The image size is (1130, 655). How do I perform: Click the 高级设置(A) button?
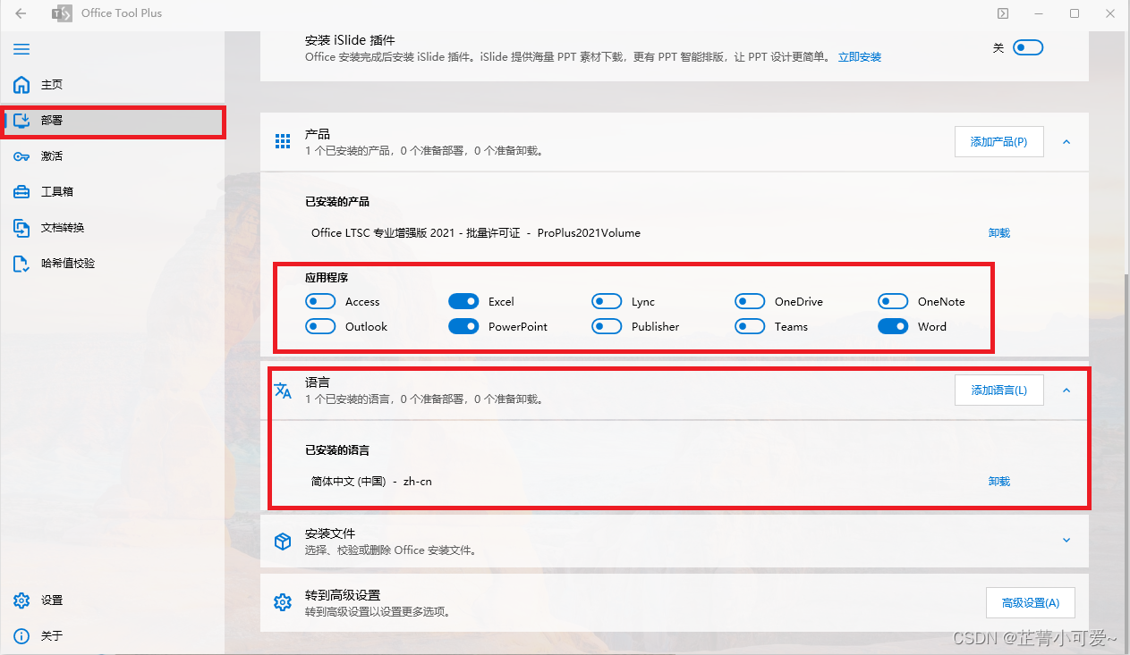point(1031,602)
